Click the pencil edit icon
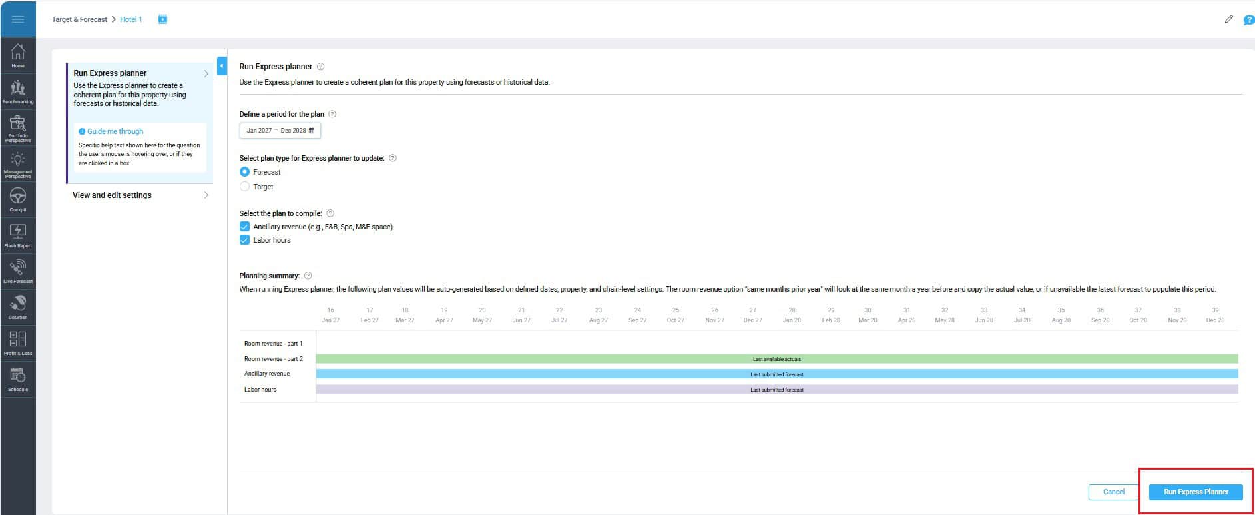The width and height of the screenshot is (1255, 515). coord(1228,19)
